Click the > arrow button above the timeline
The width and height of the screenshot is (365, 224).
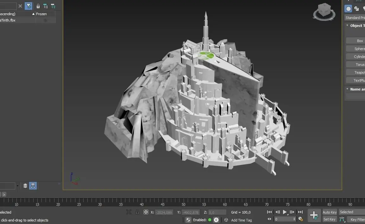click(4, 195)
